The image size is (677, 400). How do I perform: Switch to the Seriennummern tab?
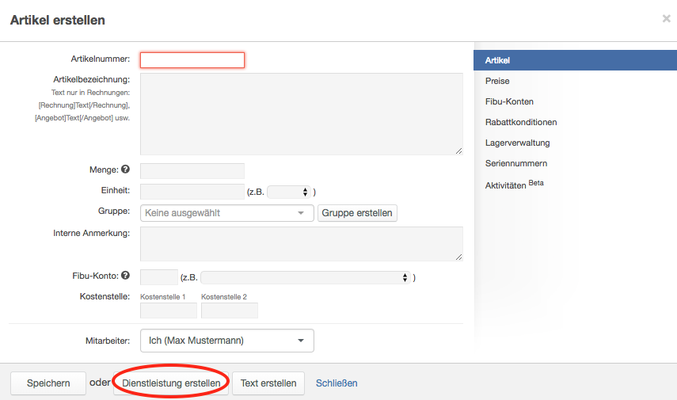pos(516,163)
